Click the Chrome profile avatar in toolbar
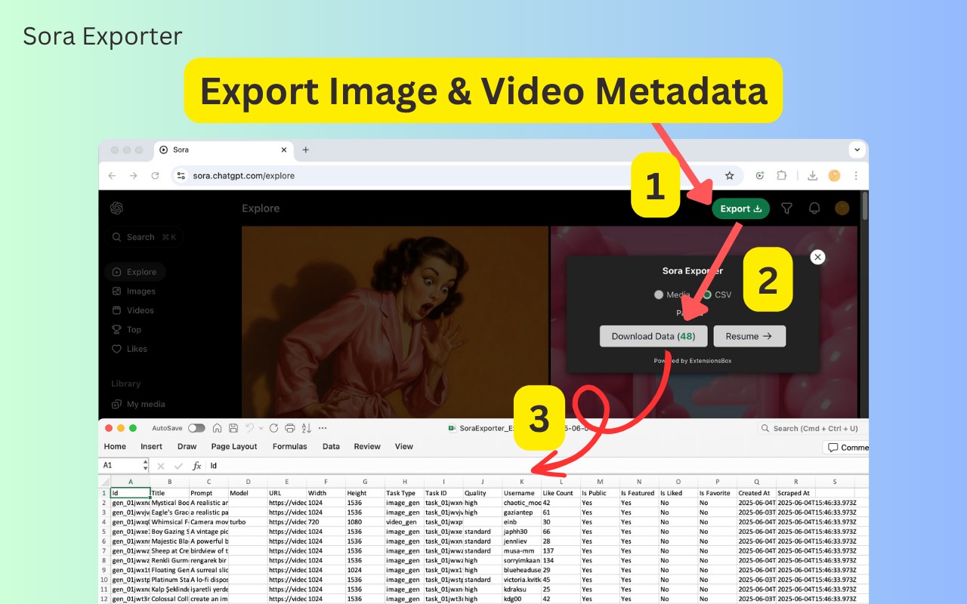The image size is (967, 604). tap(835, 175)
